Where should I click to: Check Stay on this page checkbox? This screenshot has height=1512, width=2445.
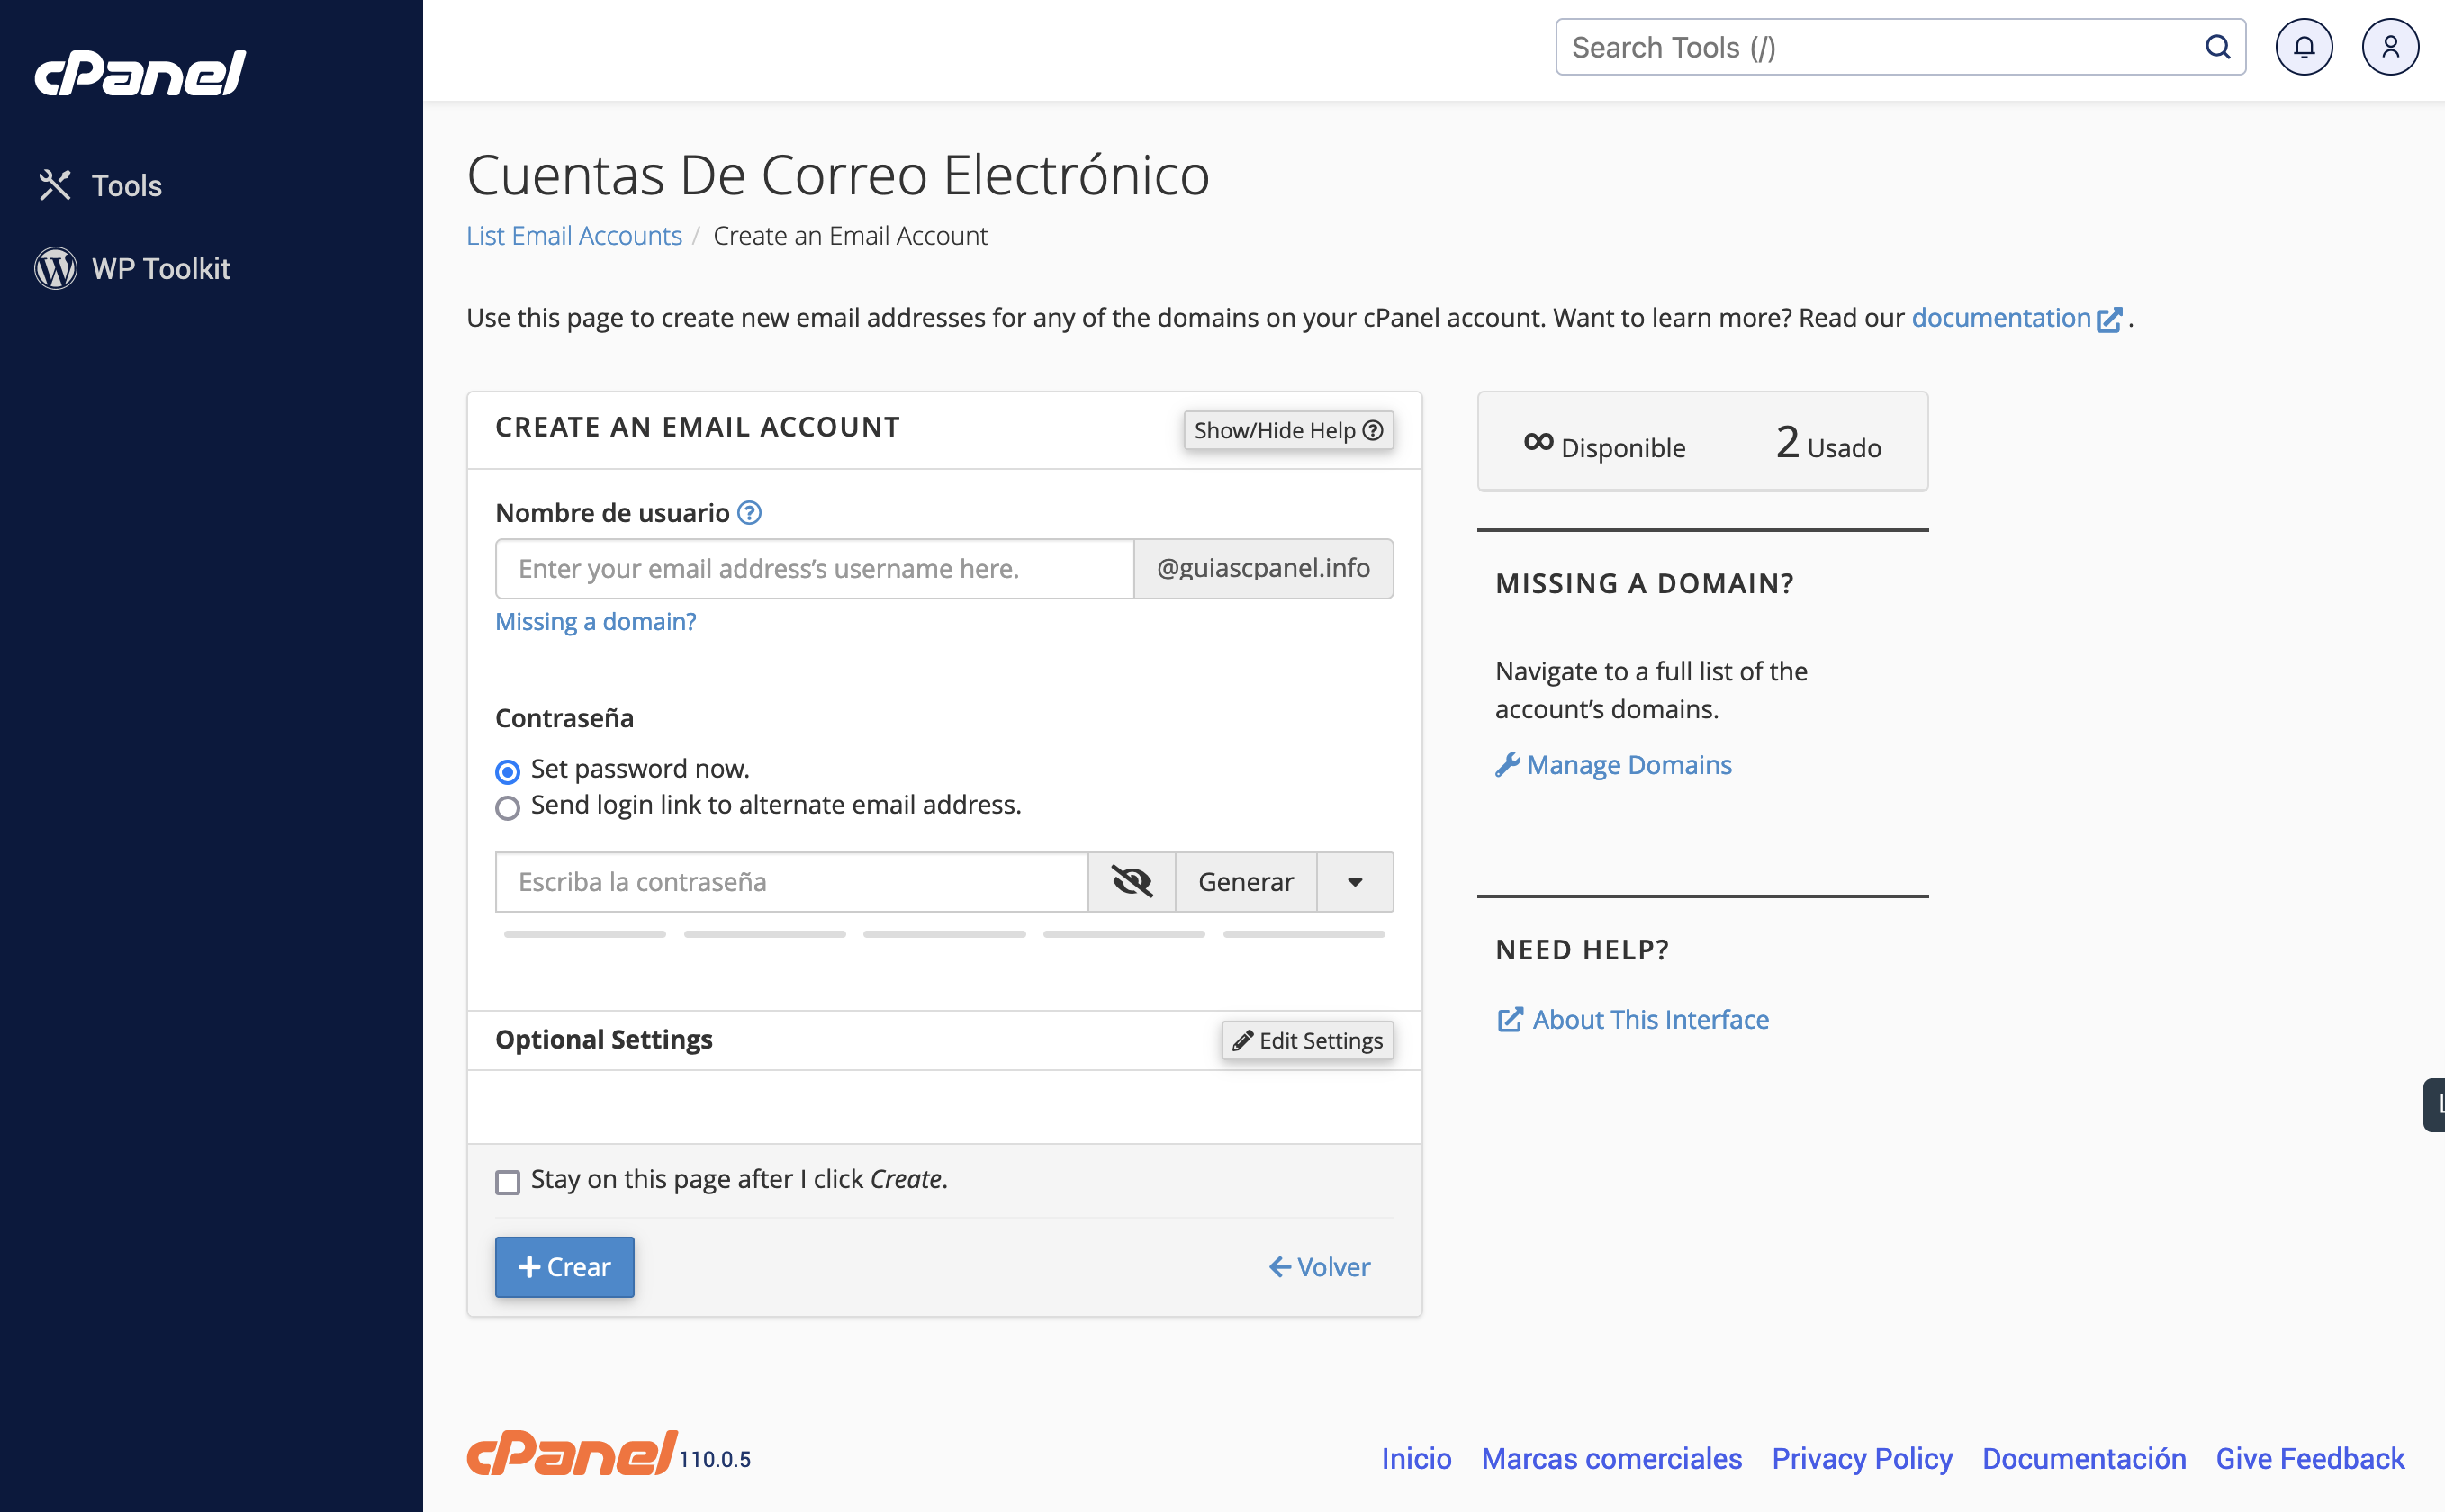(x=507, y=1182)
